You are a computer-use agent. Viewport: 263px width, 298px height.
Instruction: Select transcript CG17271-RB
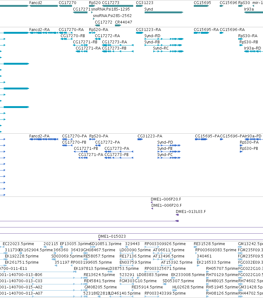pyautogui.click(x=85, y=42)
